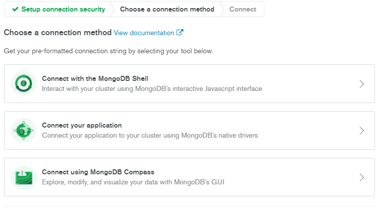Expand the MongoDB Compass option chevron

[362, 177]
